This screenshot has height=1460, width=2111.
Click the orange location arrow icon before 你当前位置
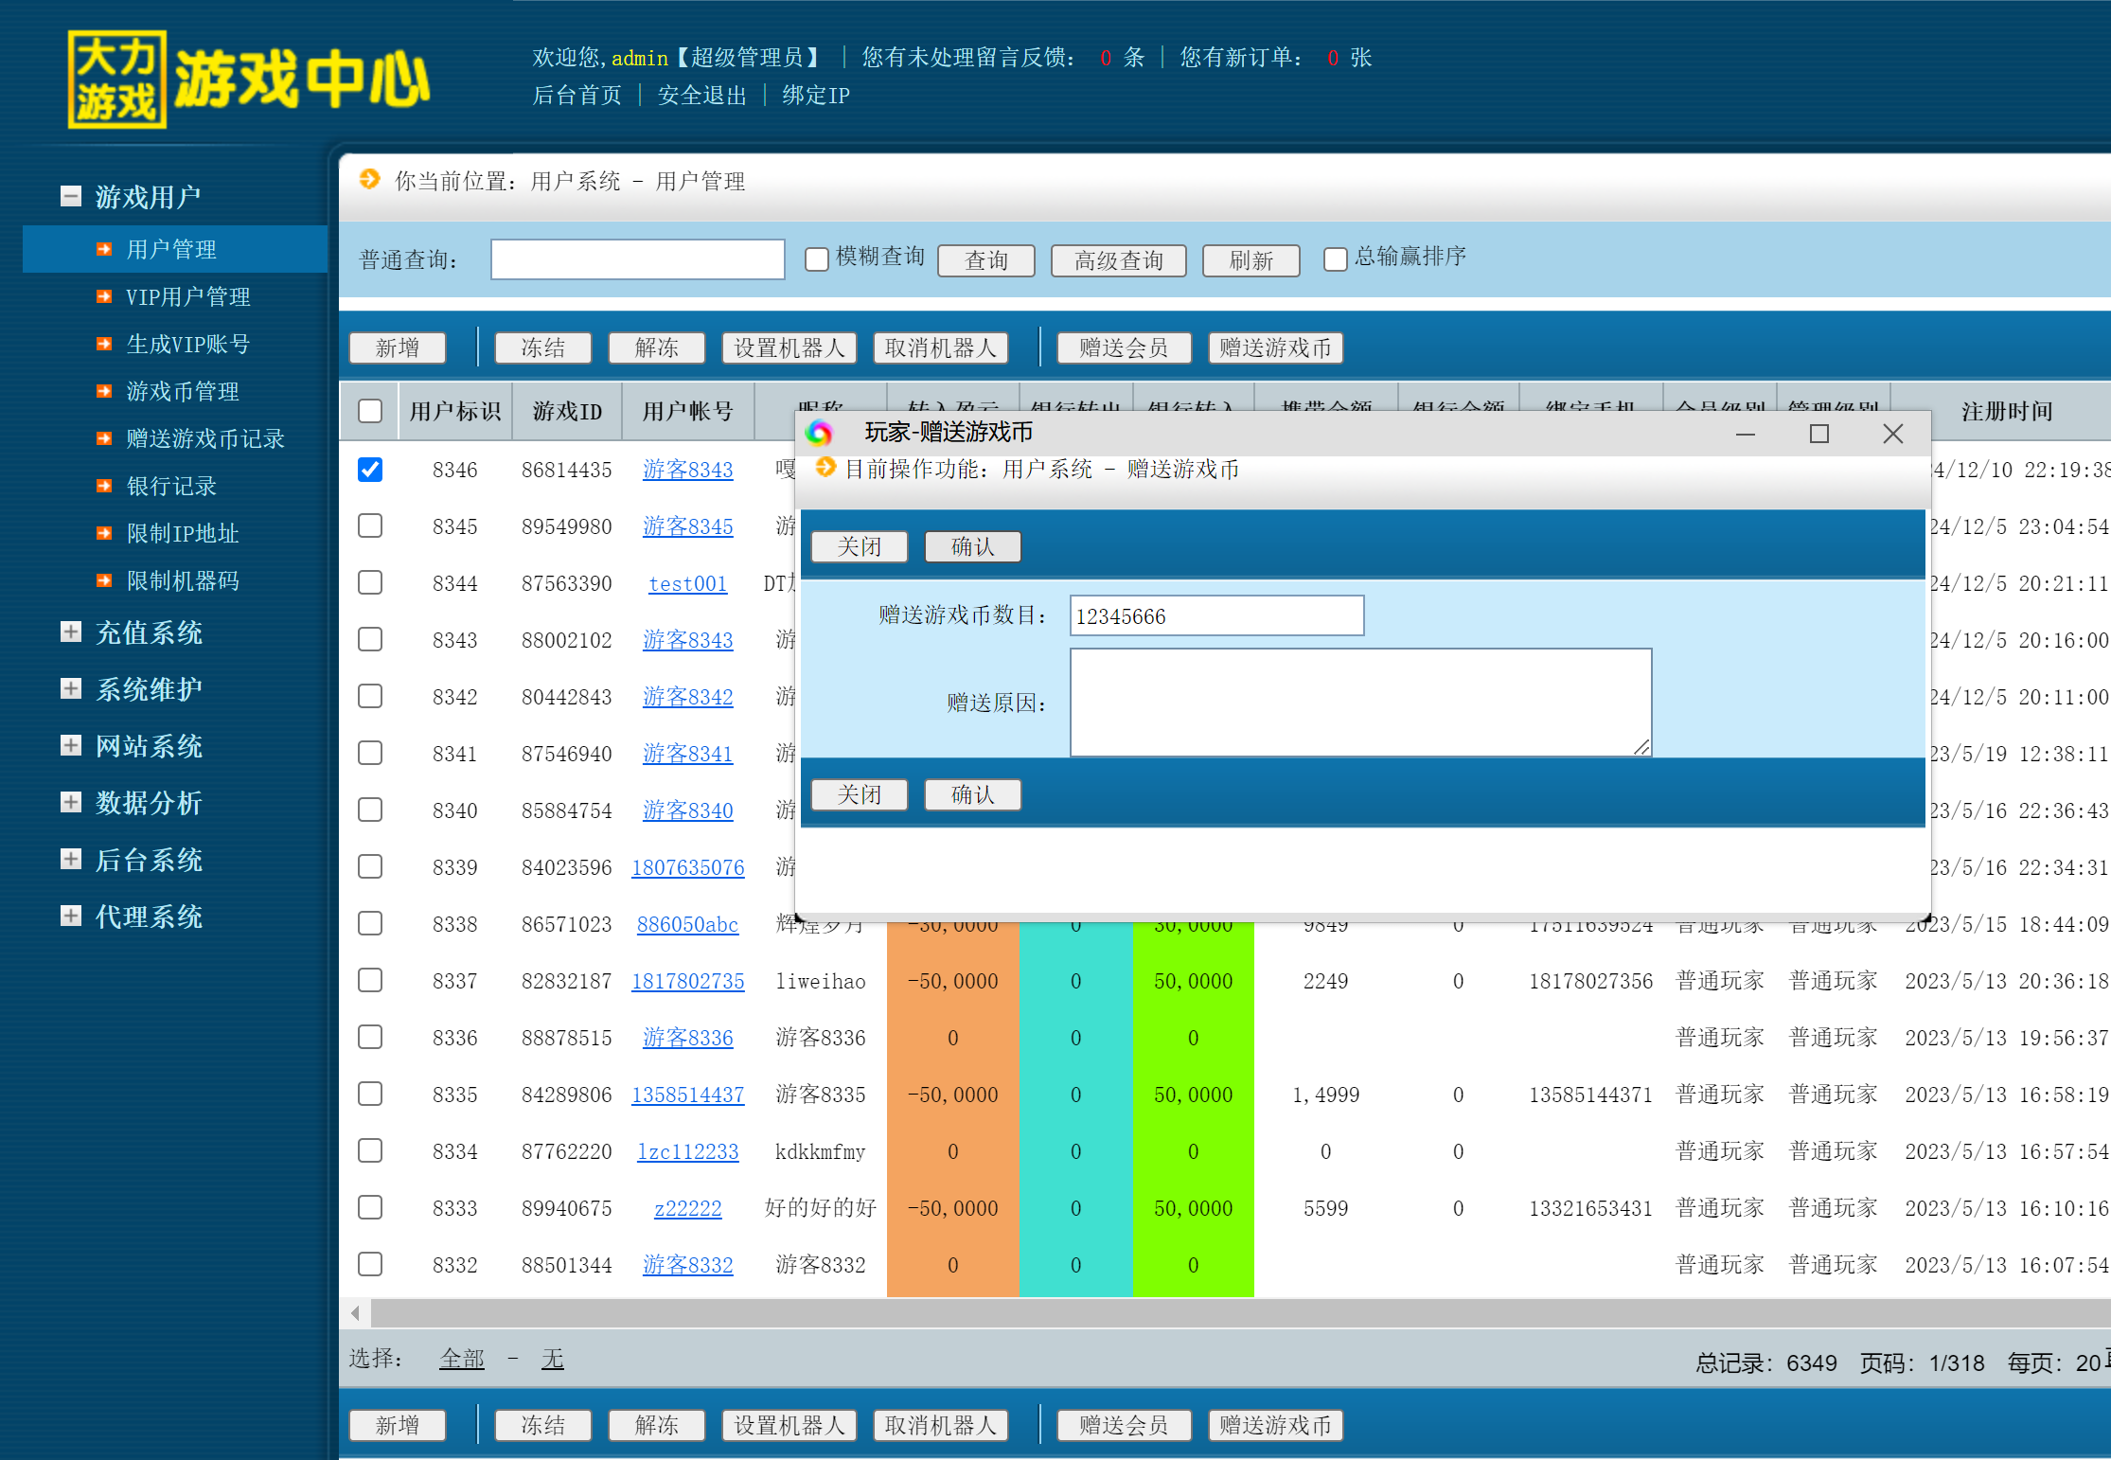click(x=370, y=179)
